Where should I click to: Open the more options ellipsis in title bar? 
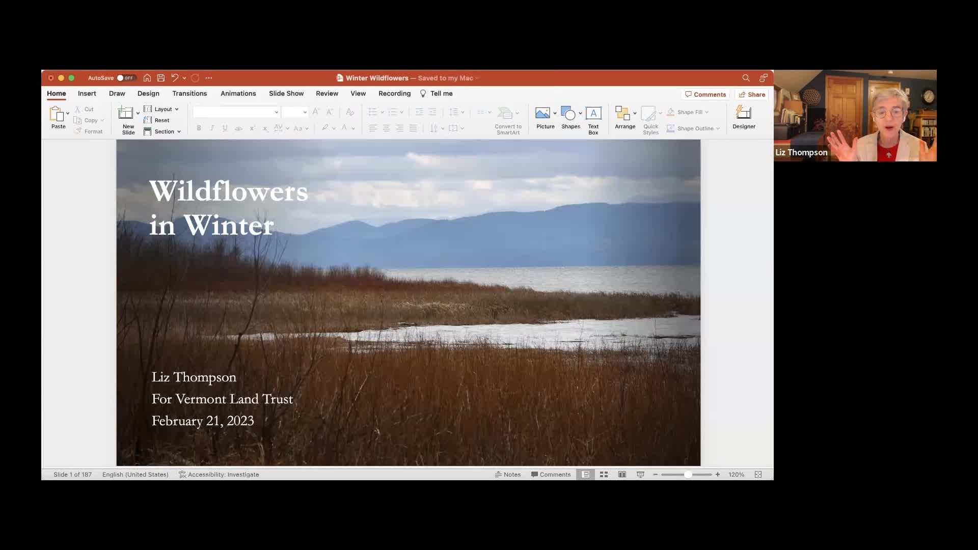tap(209, 78)
